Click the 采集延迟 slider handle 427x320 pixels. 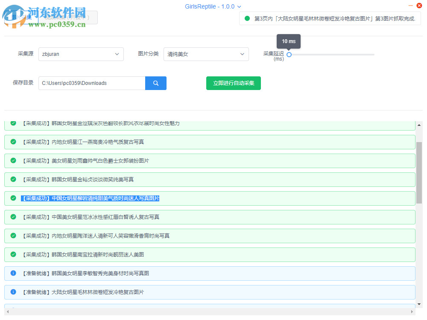point(289,55)
